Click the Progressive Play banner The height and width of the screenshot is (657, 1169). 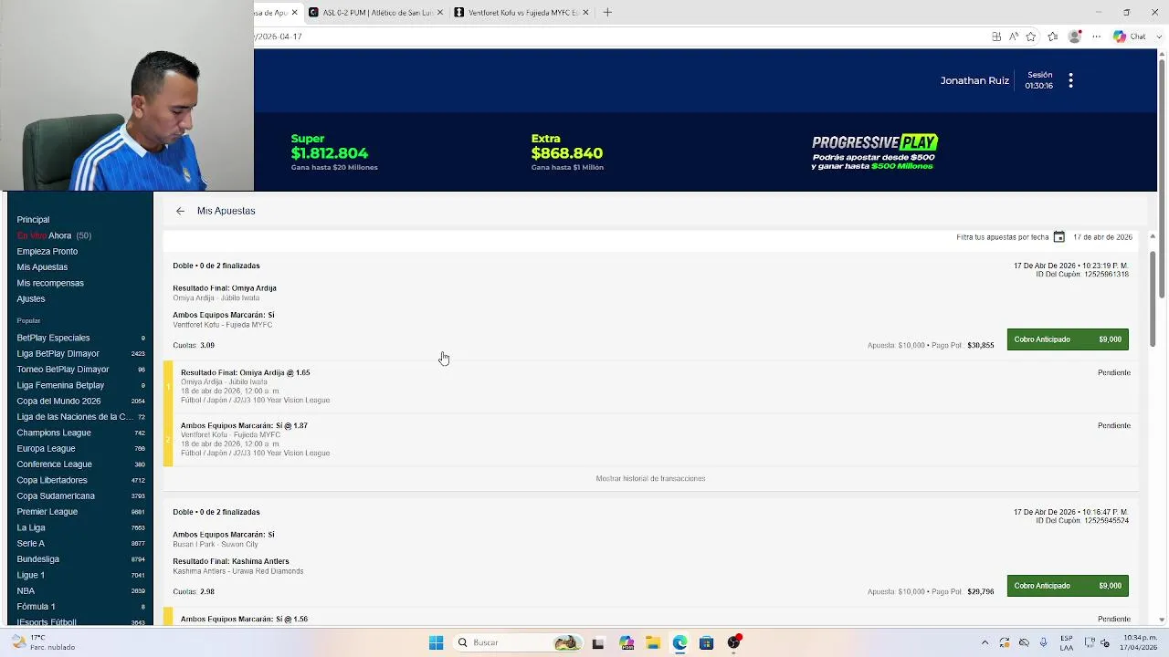(875, 152)
